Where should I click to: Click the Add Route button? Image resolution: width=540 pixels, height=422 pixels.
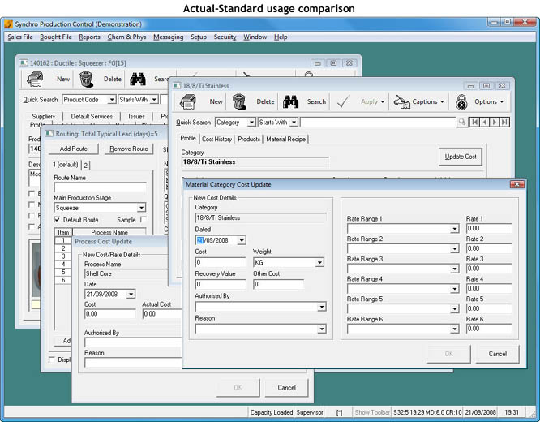73,149
